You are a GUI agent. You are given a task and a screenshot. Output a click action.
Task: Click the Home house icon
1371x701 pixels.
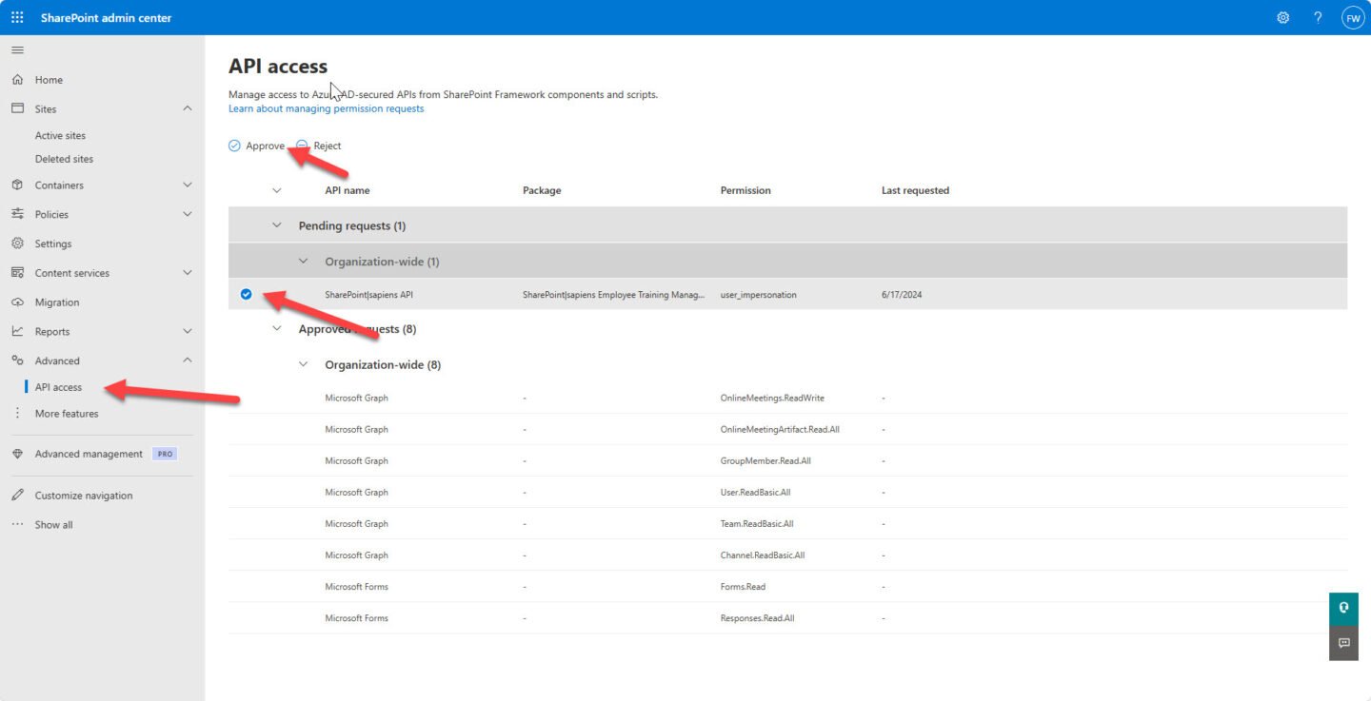point(17,80)
